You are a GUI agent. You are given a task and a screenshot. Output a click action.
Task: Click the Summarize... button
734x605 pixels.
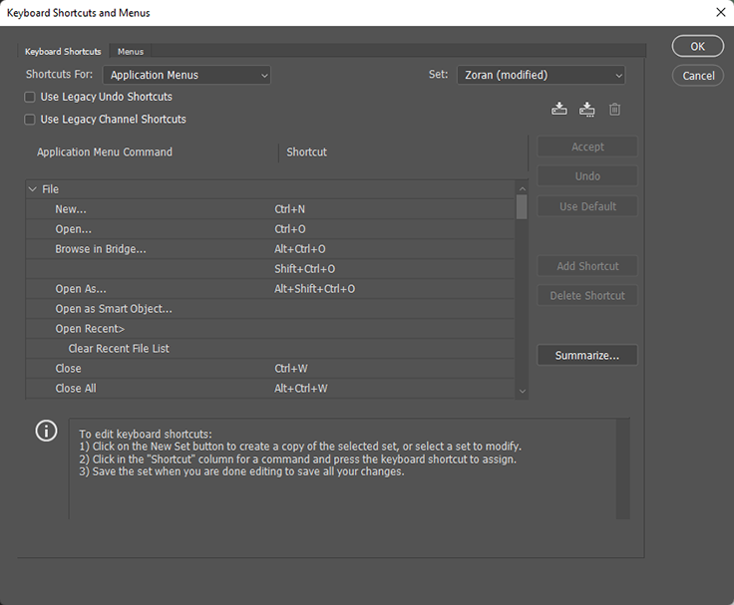(x=587, y=356)
